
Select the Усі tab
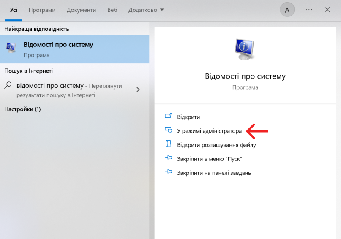tap(14, 10)
